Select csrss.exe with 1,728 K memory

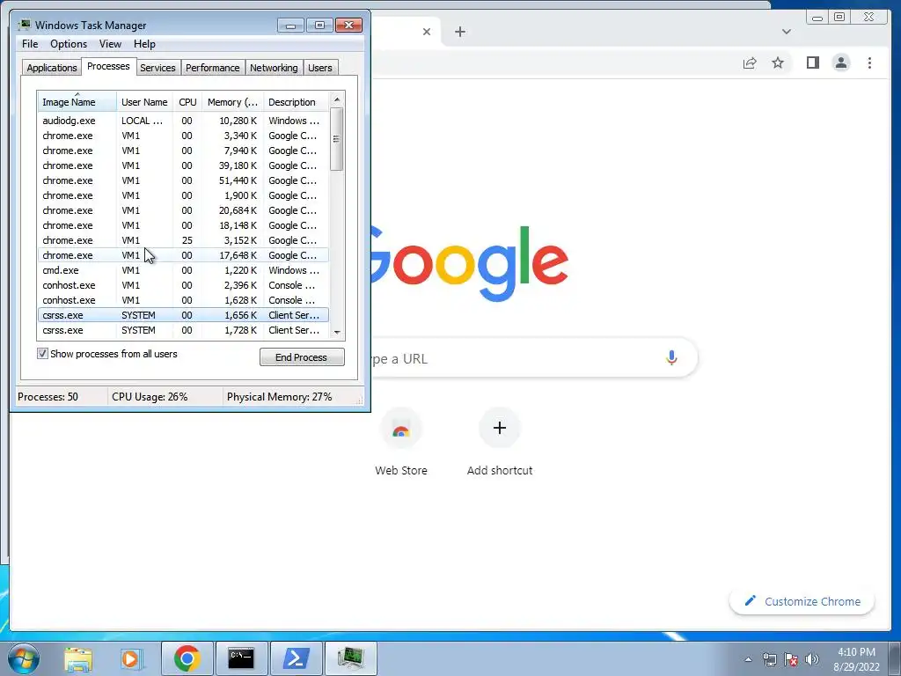[183, 330]
